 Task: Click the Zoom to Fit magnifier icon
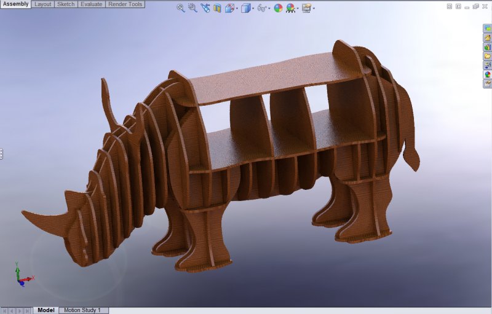coord(180,8)
